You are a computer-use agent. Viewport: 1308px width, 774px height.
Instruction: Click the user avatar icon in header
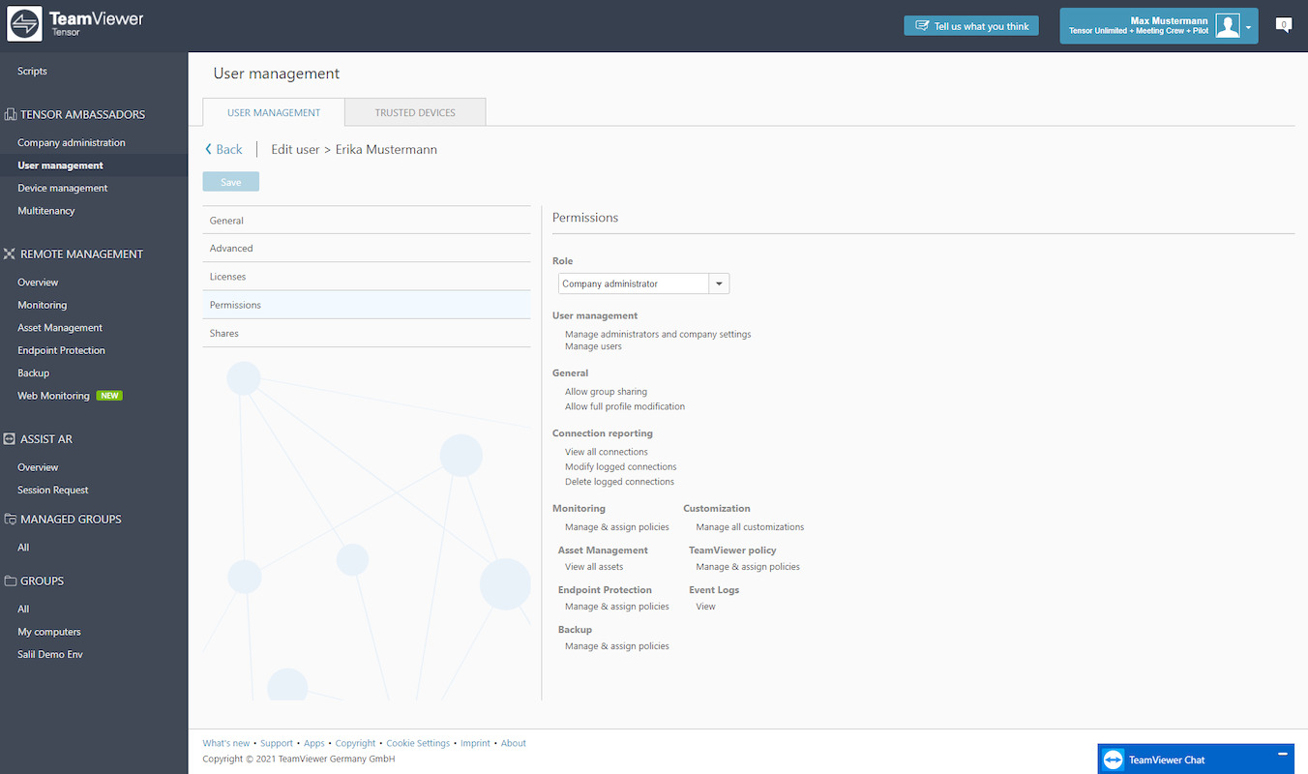pos(1228,26)
